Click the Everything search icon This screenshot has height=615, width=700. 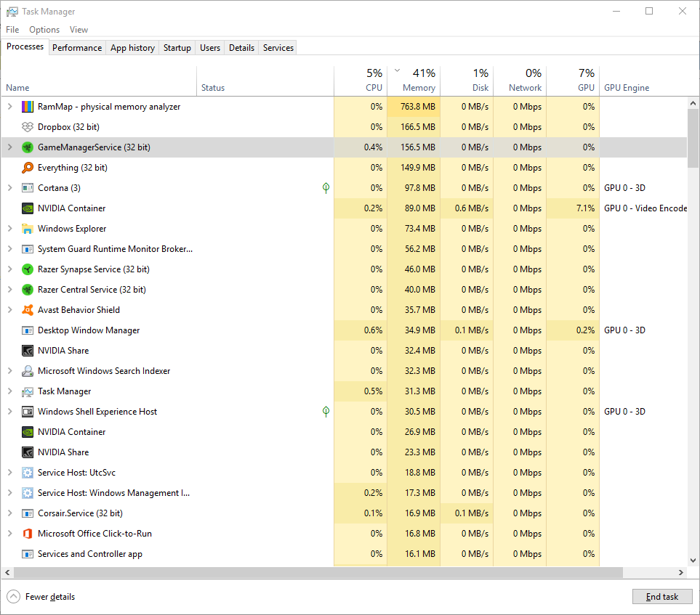[28, 167]
